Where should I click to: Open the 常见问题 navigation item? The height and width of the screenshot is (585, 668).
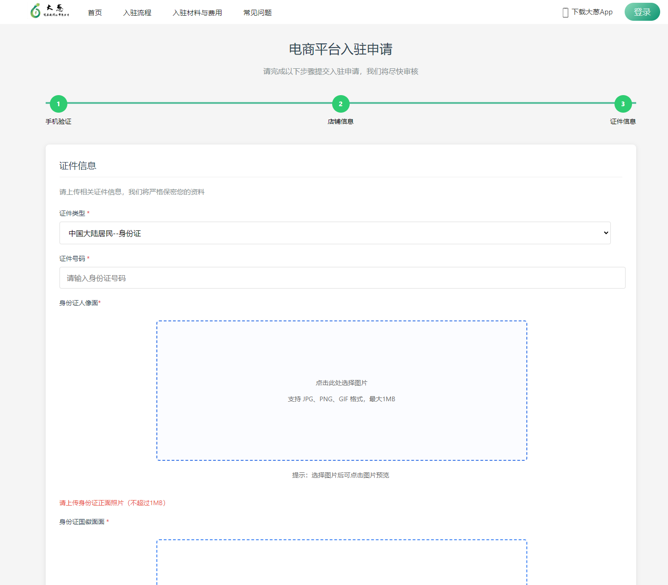pos(257,13)
